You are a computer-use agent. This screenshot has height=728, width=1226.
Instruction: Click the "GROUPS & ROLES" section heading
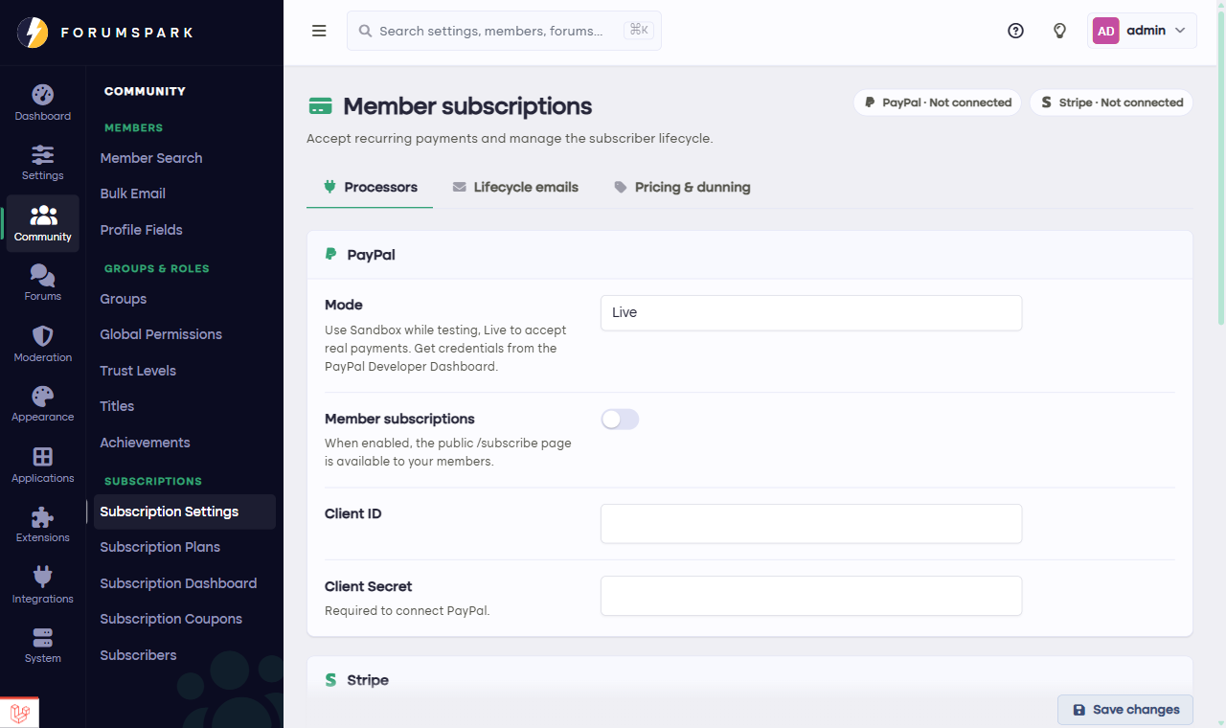(156, 268)
